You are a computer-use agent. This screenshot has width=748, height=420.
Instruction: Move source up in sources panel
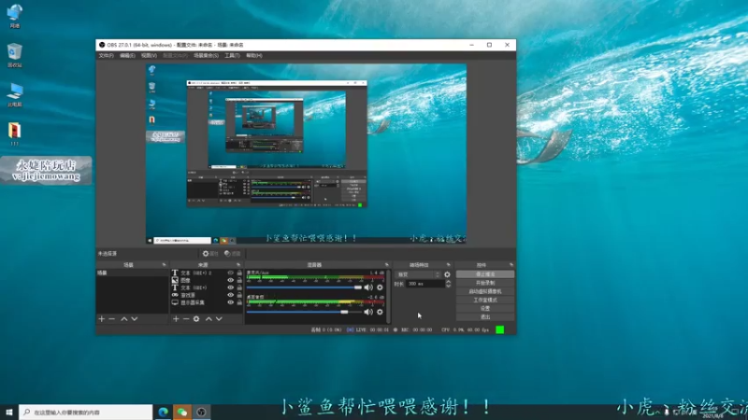[x=209, y=319]
